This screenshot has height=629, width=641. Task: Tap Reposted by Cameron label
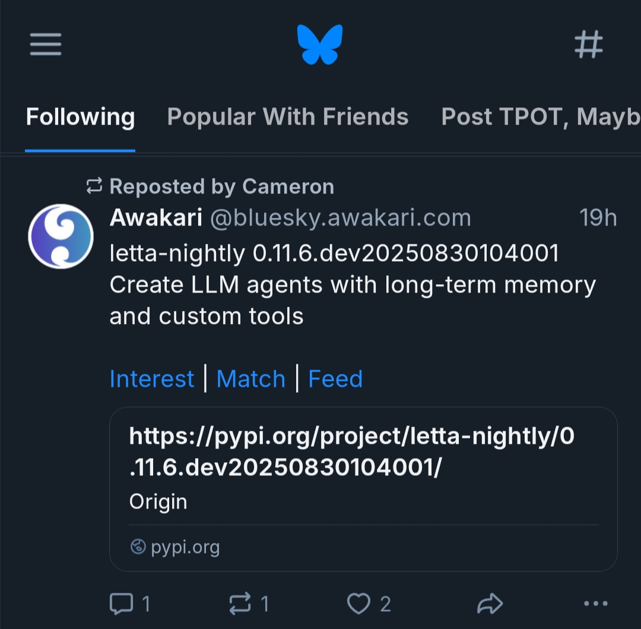pos(221,186)
